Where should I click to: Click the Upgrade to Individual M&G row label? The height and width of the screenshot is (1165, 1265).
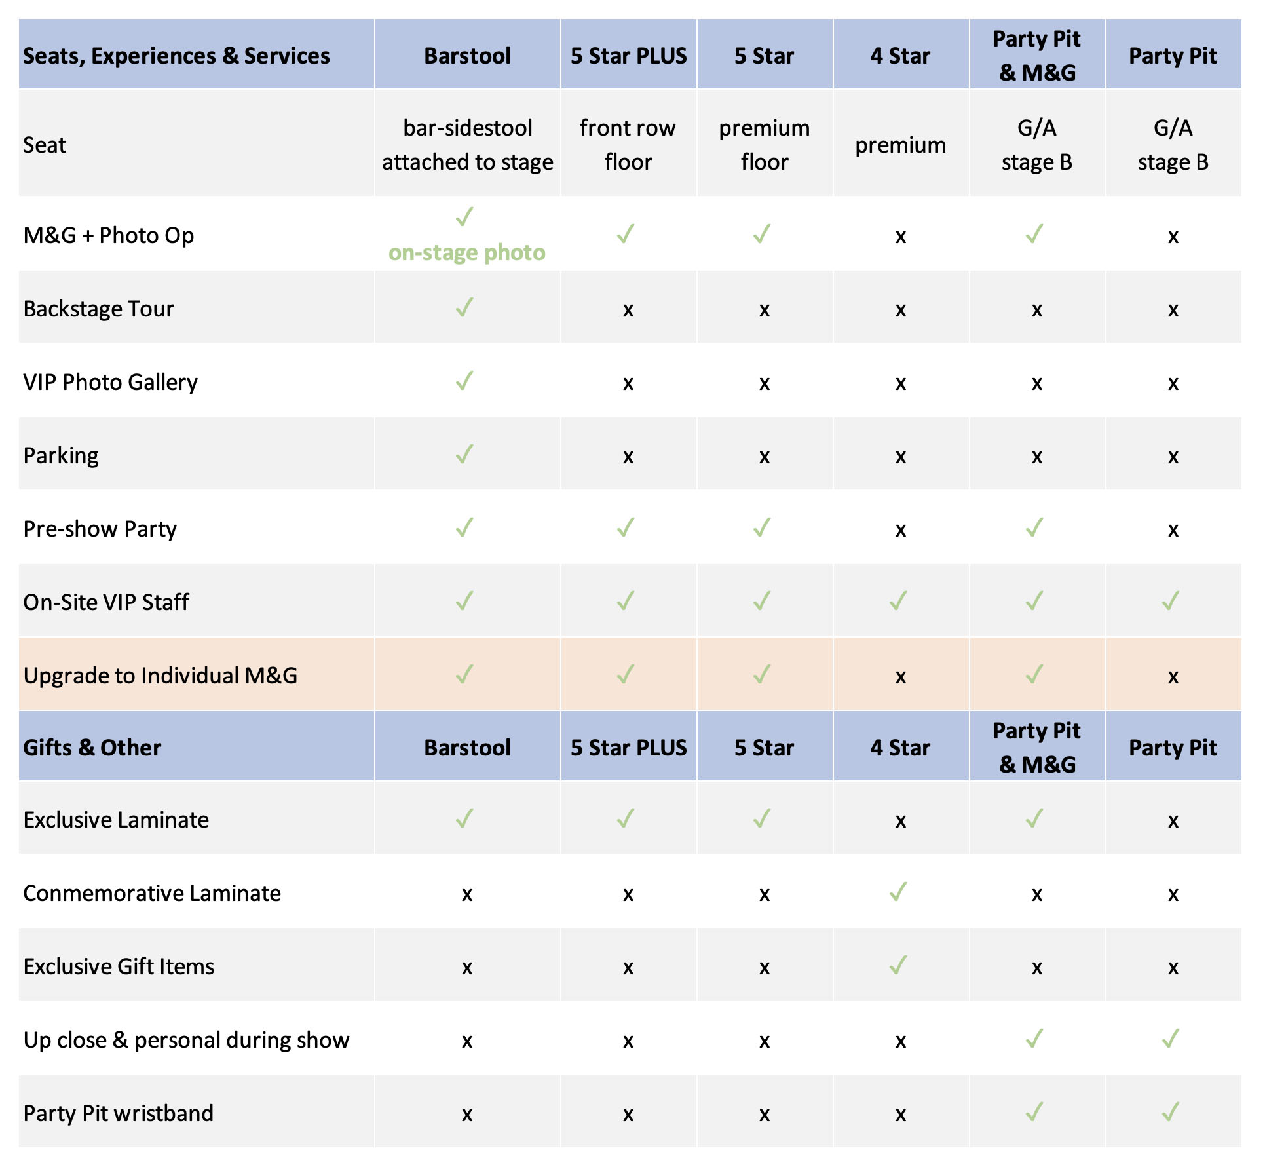[x=160, y=676]
